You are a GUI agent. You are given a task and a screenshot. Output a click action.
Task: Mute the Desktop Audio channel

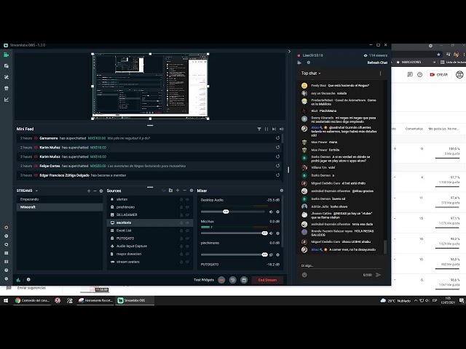tap(271, 212)
